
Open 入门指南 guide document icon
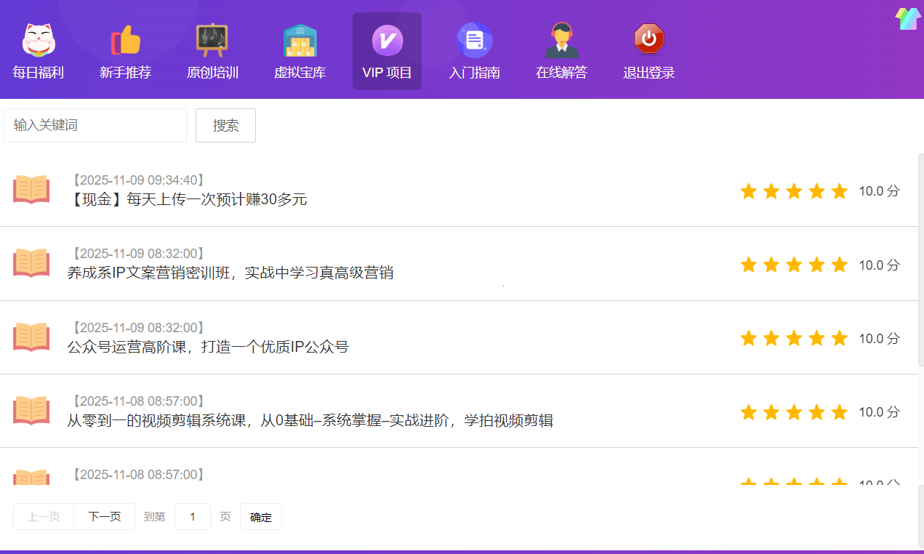475,41
